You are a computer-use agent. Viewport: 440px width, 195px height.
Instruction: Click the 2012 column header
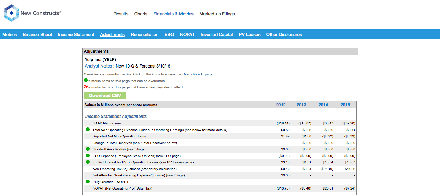(x=281, y=105)
